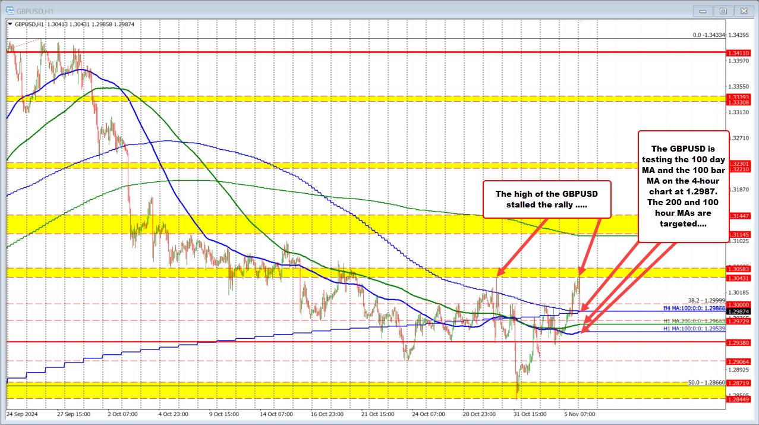
Task: Click the restore-down window icon
Action: click(x=723, y=10)
